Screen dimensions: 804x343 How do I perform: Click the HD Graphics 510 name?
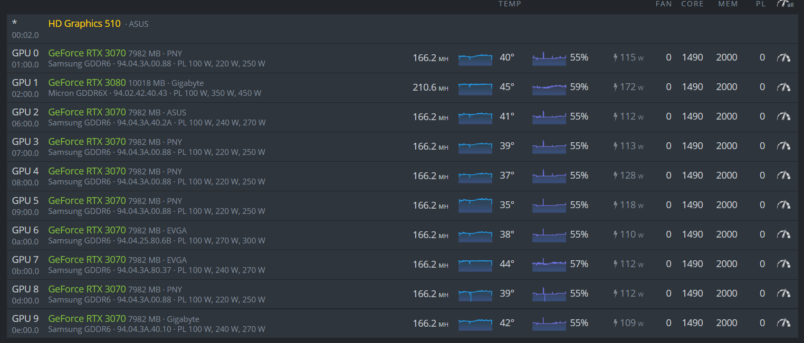84,24
